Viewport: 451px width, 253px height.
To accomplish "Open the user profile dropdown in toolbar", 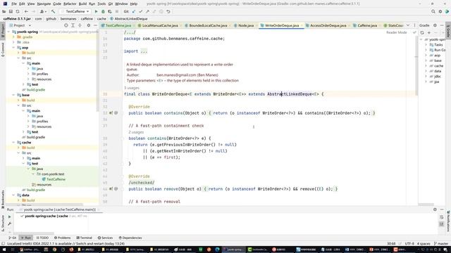I will [x=43, y=11].
